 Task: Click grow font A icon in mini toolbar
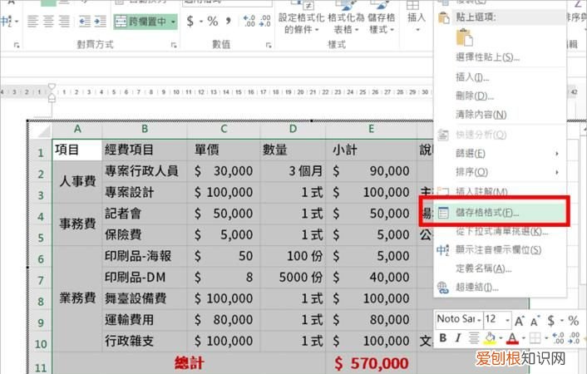point(520,321)
